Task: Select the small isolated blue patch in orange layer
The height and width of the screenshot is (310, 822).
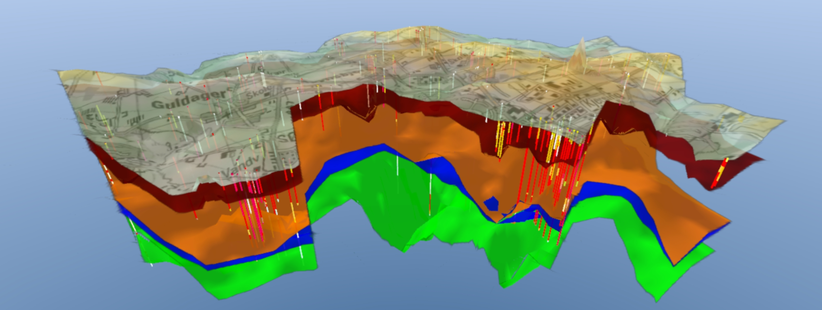Action: coord(491,204)
